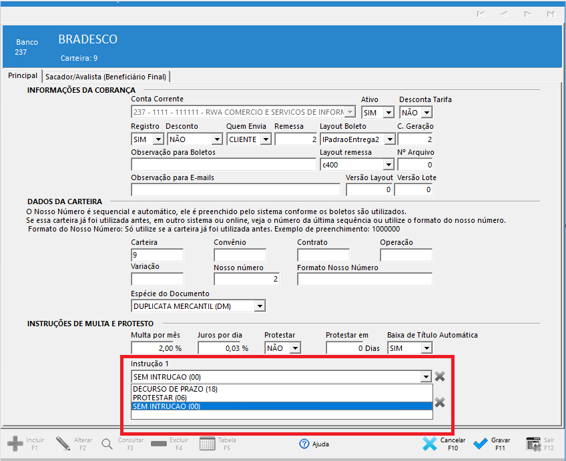Open the Desconto dropdown

tap(217, 139)
